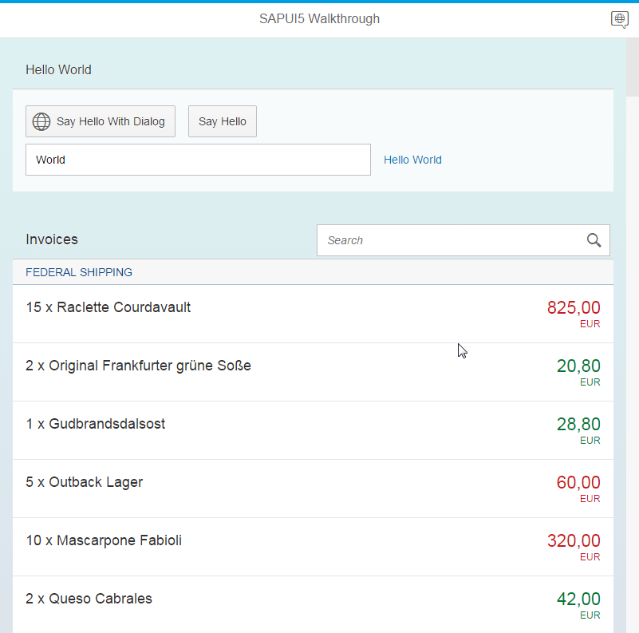Click the 825,00 EUR price
The height and width of the screenshot is (633, 639).
pos(574,308)
